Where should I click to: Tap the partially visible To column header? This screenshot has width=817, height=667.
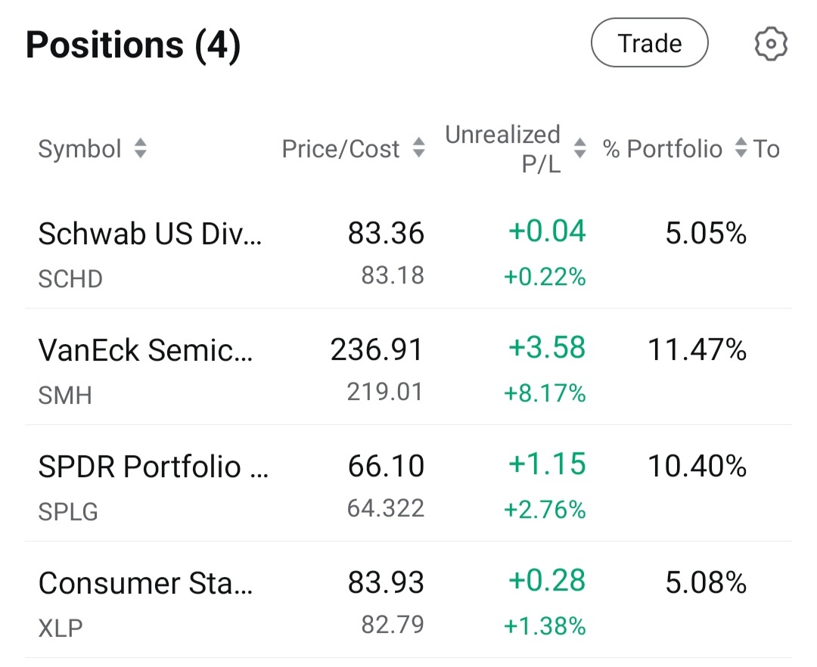[766, 149]
